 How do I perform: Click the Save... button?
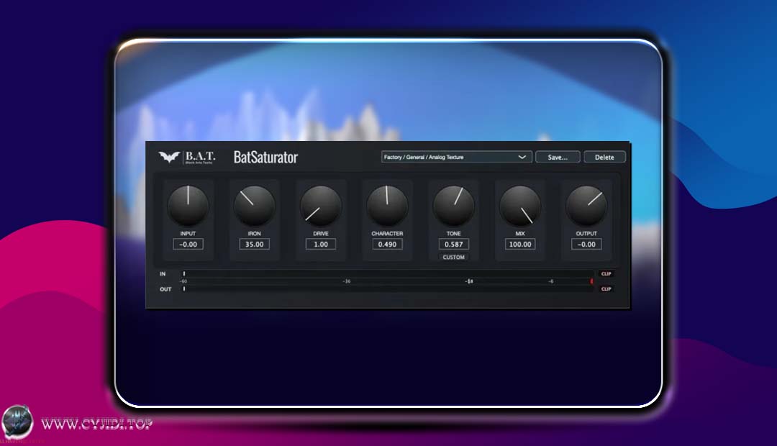pos(558,157)
